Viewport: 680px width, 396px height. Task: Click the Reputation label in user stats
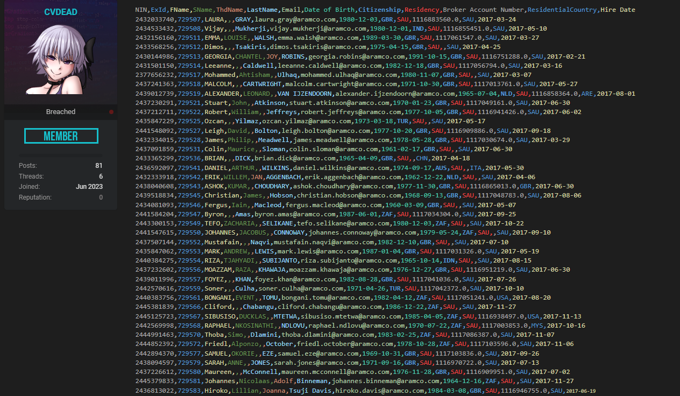35,197
